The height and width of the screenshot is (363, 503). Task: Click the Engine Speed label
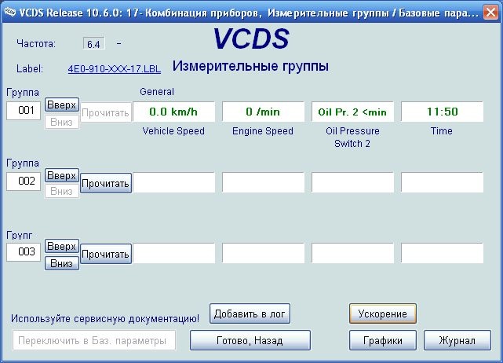tap(263, 131)
